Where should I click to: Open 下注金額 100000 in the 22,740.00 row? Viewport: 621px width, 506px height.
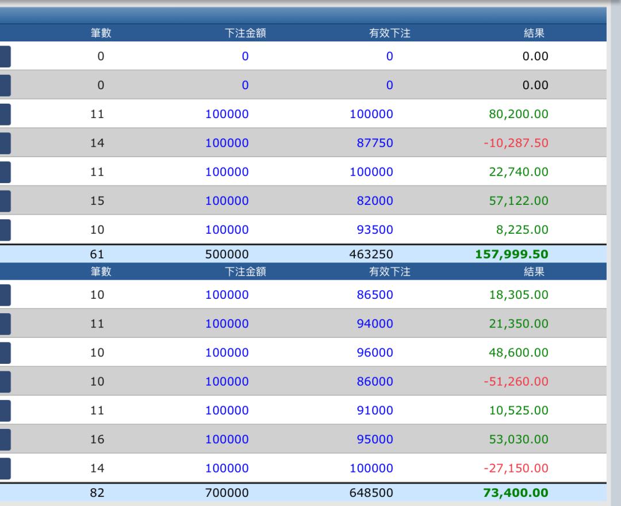pyautogui.click(x=227, y=172)
